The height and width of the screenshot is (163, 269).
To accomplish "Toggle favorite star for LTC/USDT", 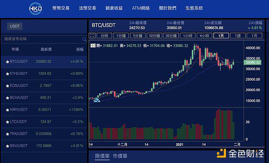I will [7, 122].
